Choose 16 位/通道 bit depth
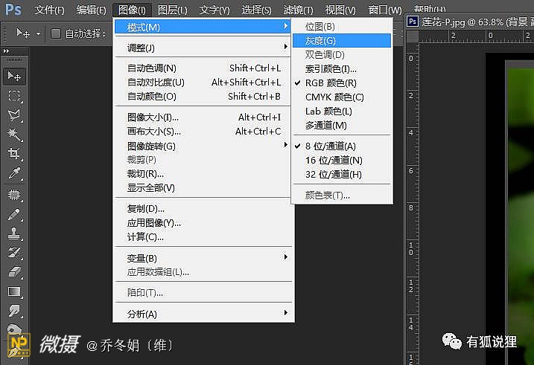Viewport: 534px width, 365px height. pyautogui.click(x=334, y=161)
